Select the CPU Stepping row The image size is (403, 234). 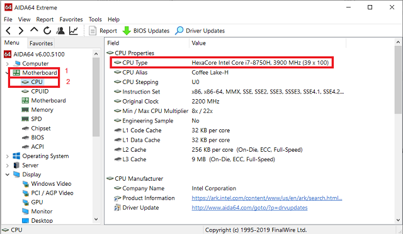pos(157,82)
